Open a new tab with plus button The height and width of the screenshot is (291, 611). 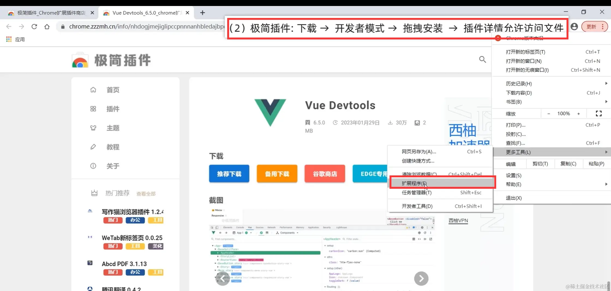[x=202, y=13]
